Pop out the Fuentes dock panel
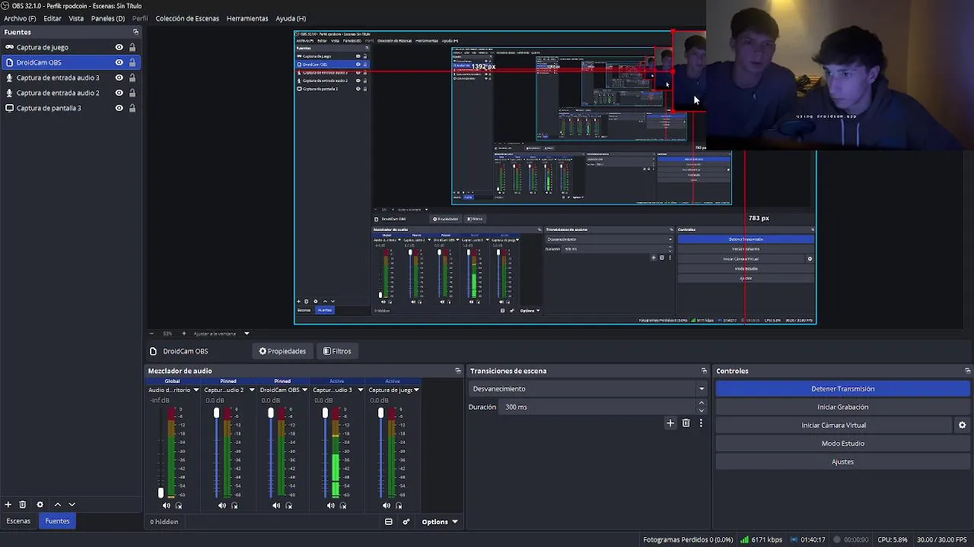The height and width of the screenshot is (547, 974). 135,32
